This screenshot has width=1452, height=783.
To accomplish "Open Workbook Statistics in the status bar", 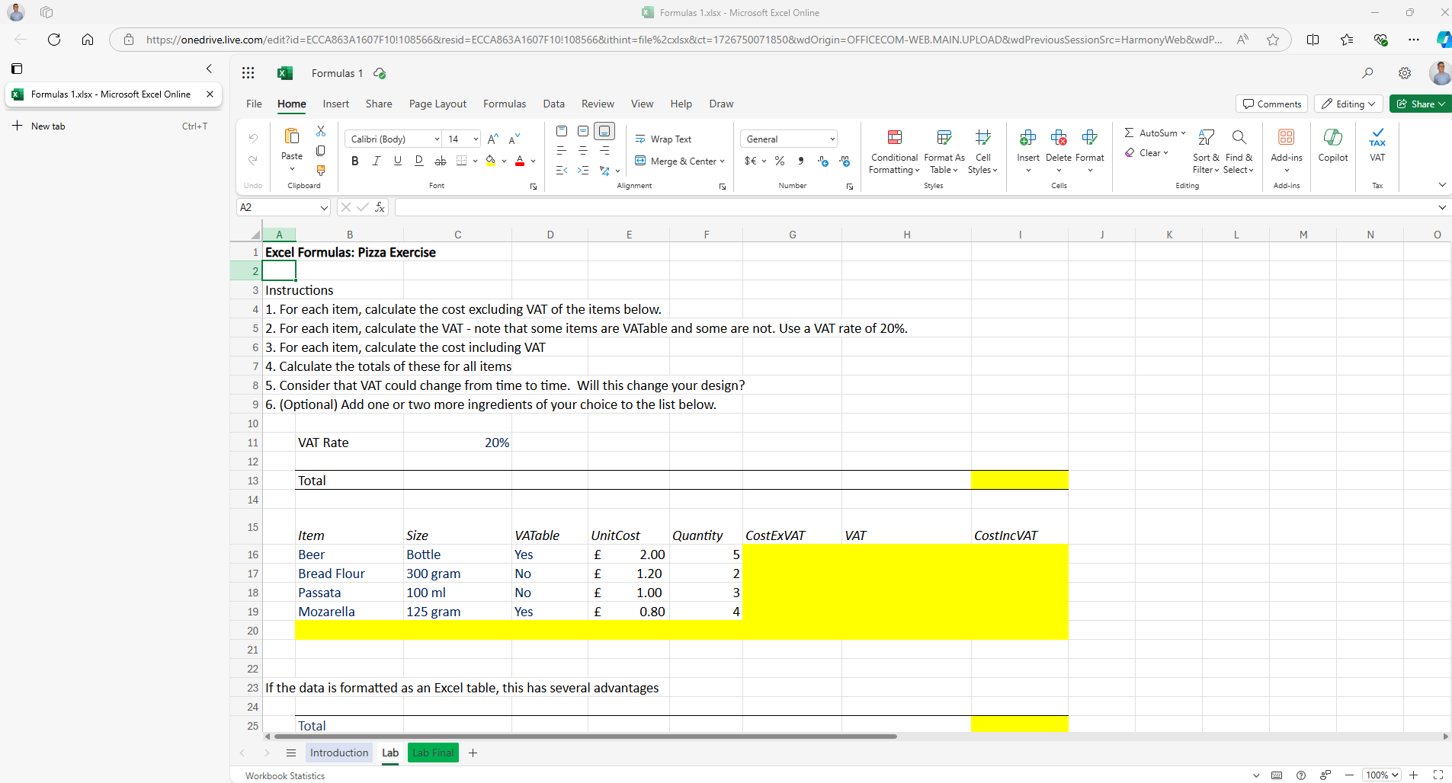I will tap(285, 775).
